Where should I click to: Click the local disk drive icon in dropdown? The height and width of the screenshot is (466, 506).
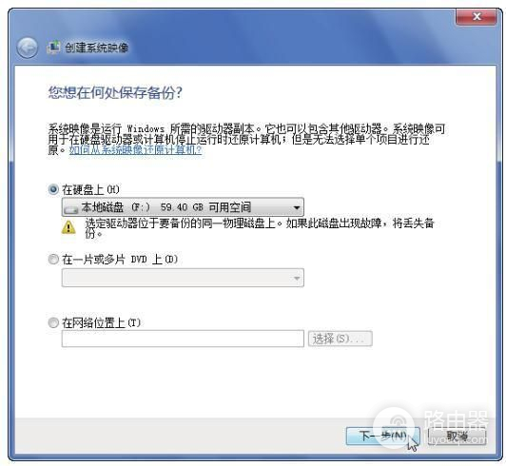(x=71, y=209)
